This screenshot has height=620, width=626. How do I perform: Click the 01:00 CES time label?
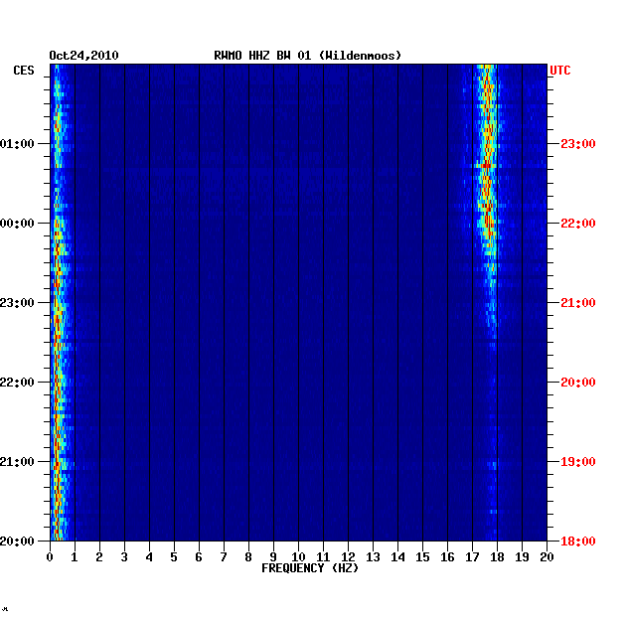17,144
